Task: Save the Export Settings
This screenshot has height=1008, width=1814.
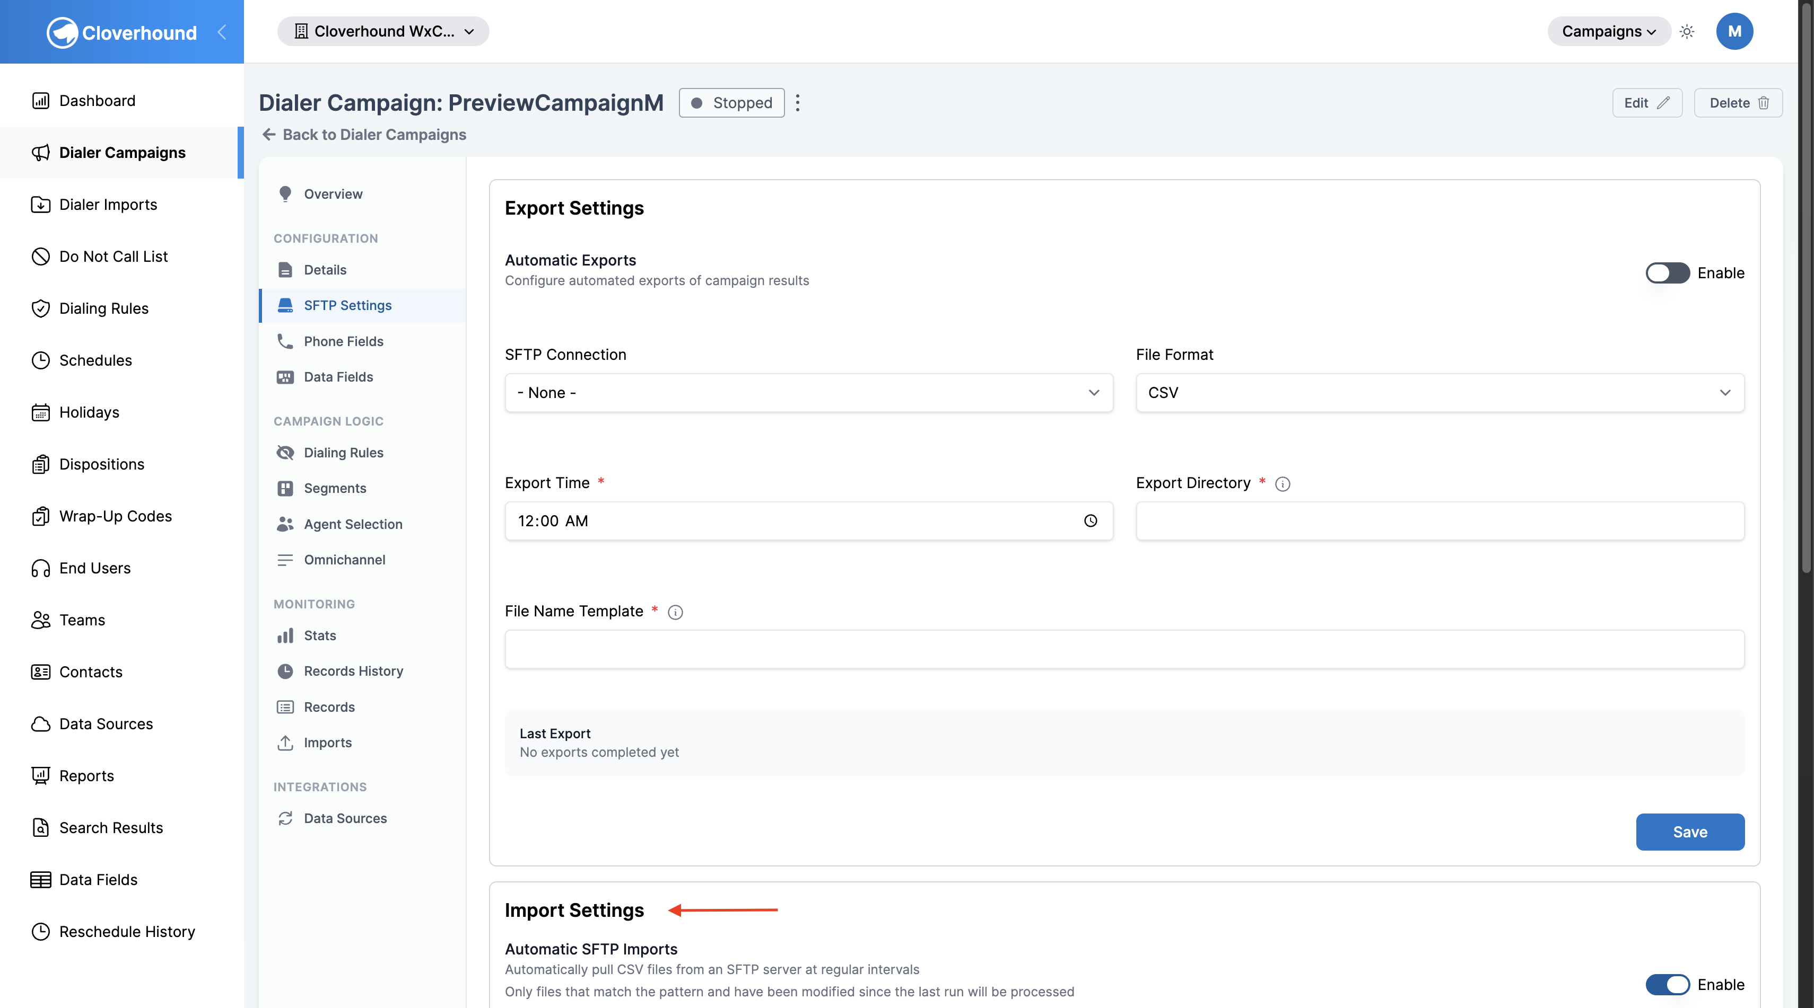Action: pyautogui.click(x=1689, y=832)
